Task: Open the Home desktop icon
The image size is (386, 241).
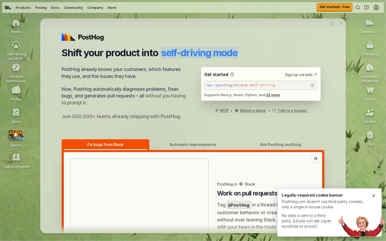Action: pos(16,26)
